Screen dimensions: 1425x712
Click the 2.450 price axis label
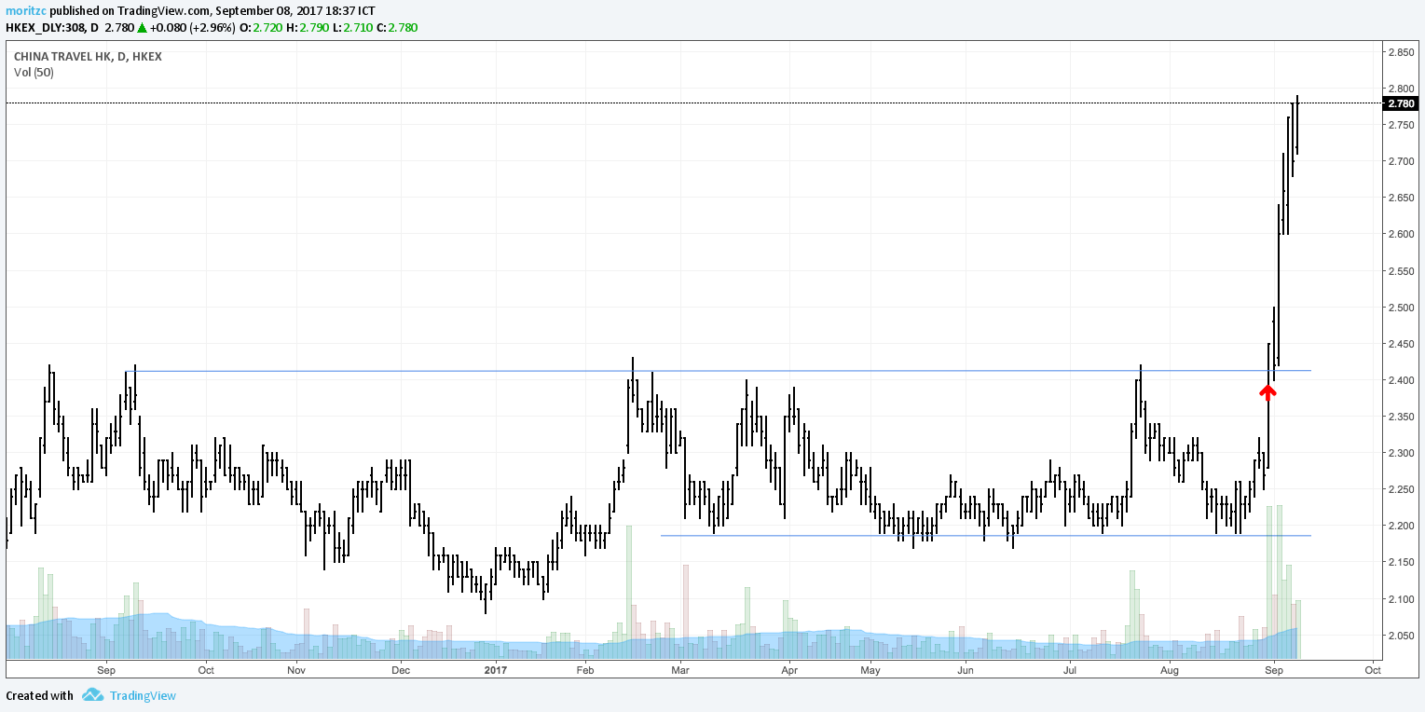[1402, 344]
